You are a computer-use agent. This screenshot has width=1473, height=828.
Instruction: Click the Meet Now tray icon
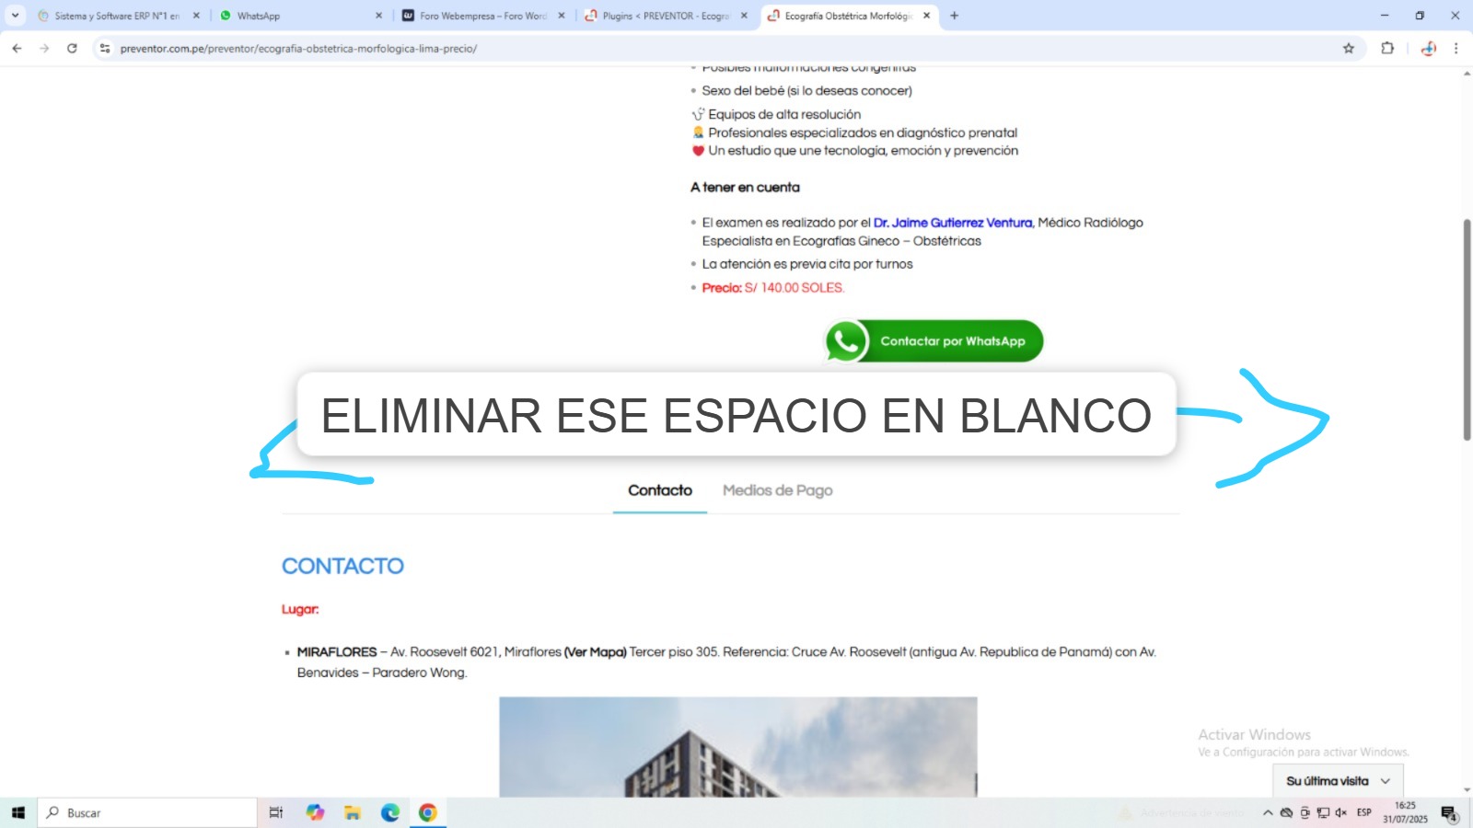tap(1305, 813)
